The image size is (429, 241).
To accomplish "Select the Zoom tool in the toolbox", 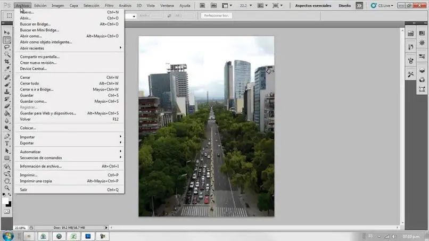I will (7, 188).
